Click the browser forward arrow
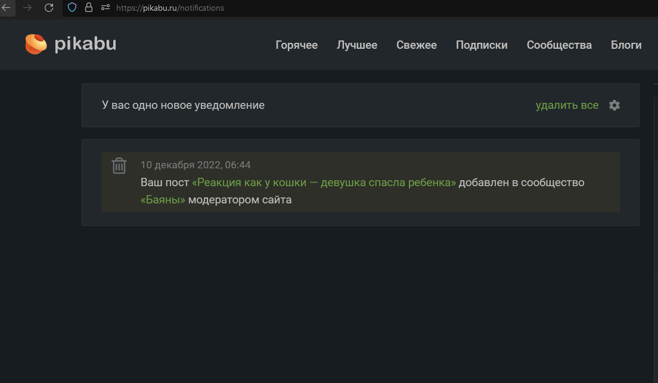Image resolution: width=658 pixels, height=383 pixels. pos(27,8)
